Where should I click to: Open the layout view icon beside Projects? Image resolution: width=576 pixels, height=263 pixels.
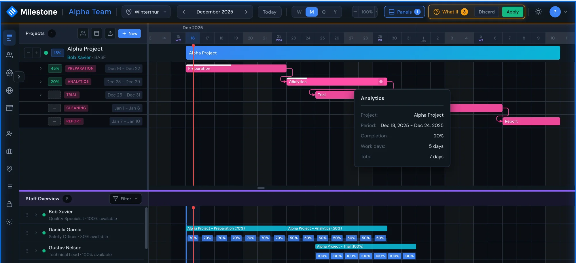coord(96,33)
